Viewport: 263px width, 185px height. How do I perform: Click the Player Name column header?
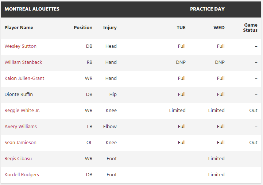click(x=19, y=28)
